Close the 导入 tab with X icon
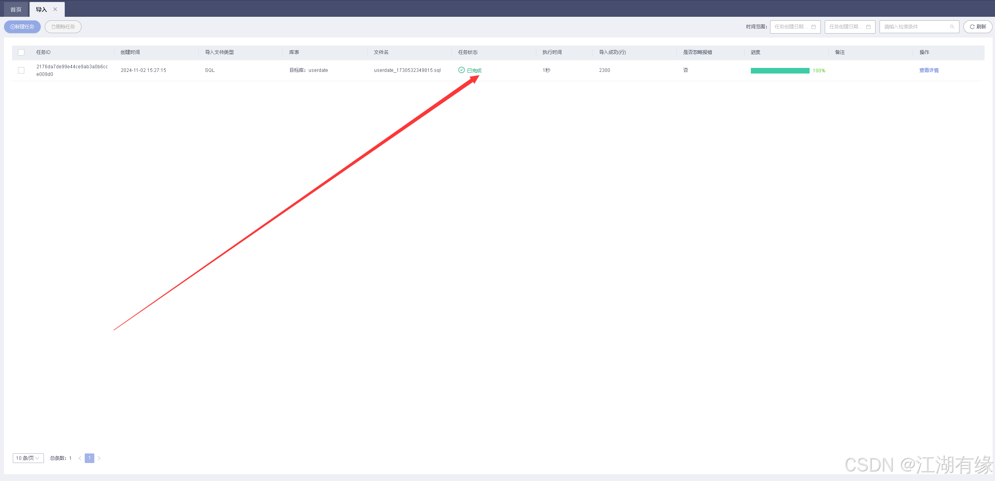Screen dimensions: 995x481 [x=55, y=9]
